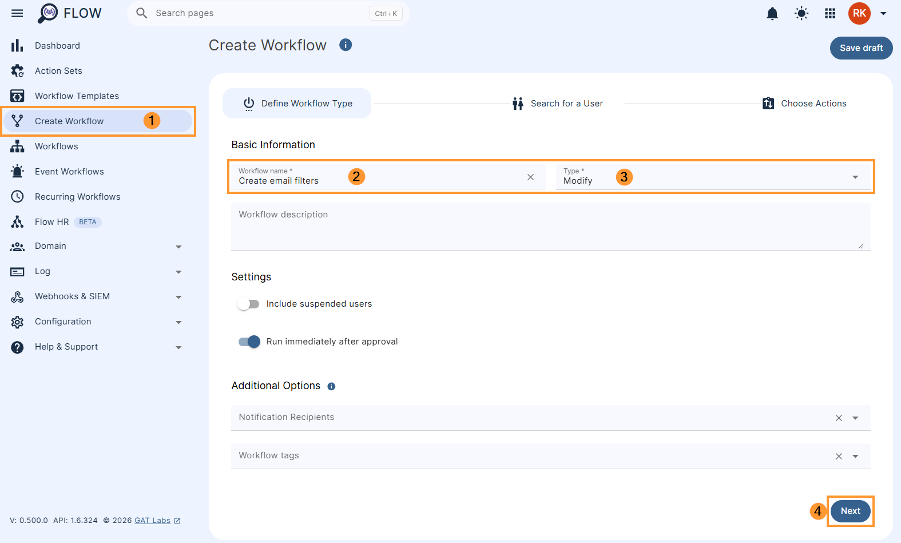The height and width of the screenshot is (543, 901).
Task: Clear the Workflow tags field
Action: coord(839,456)
